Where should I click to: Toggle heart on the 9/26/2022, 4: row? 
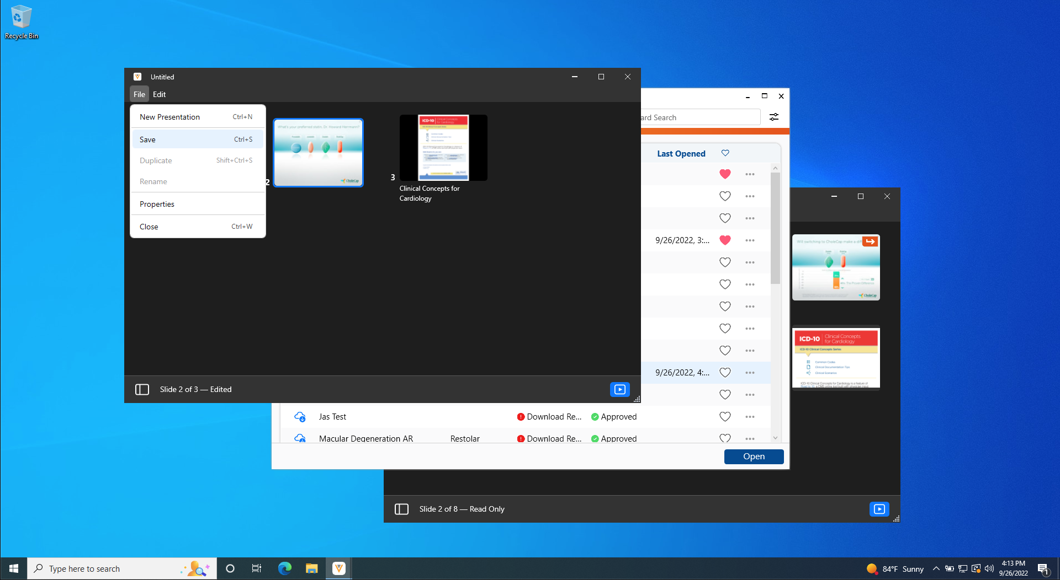coord(725,373)
